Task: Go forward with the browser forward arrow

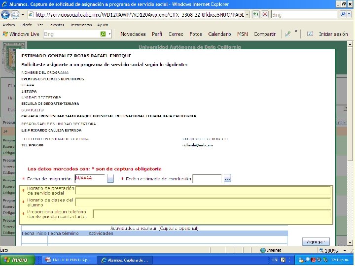Action: (x=15, y=15)
